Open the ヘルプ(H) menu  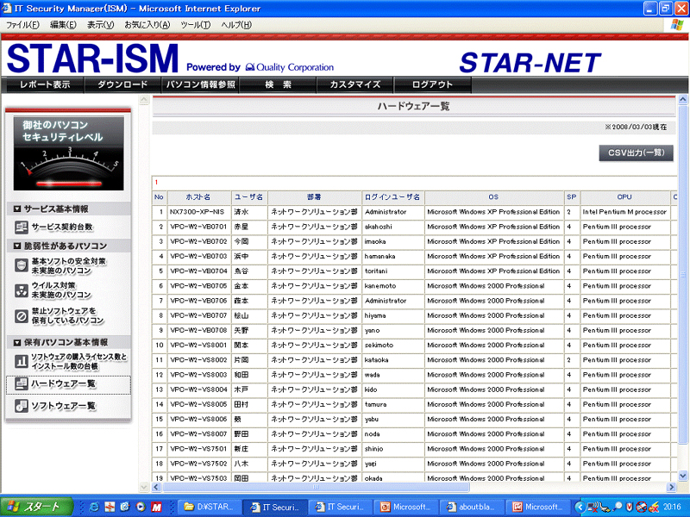236,25
